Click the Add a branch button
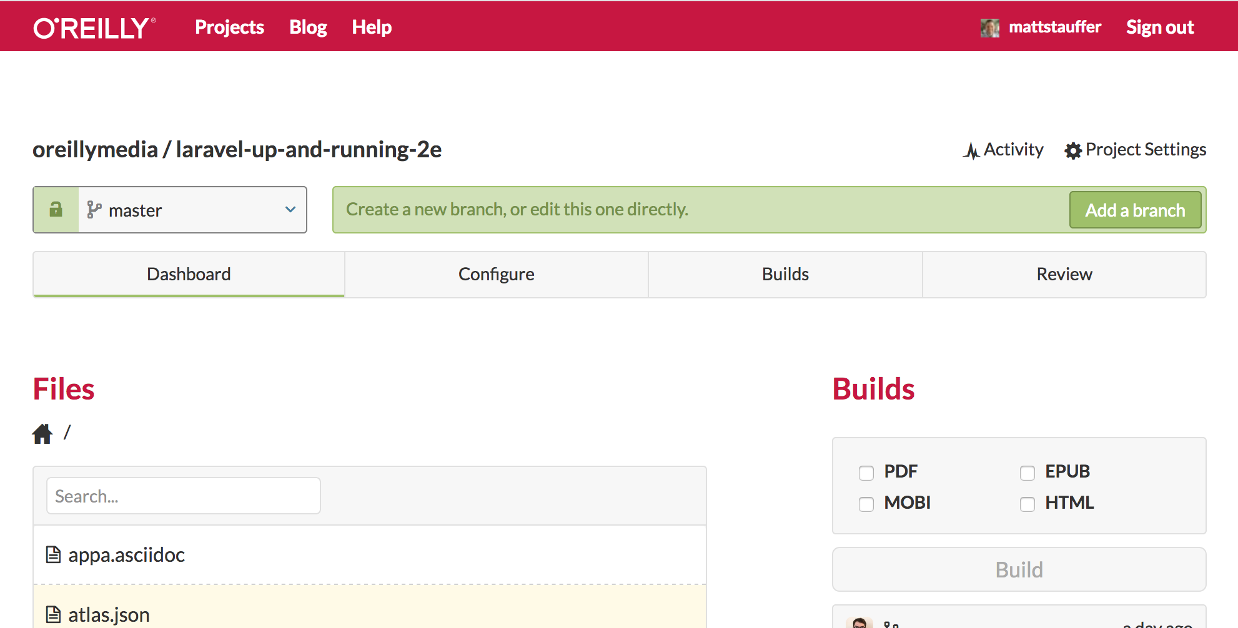Screen dimensions: 1238x628 click(x=1135, y=210)
